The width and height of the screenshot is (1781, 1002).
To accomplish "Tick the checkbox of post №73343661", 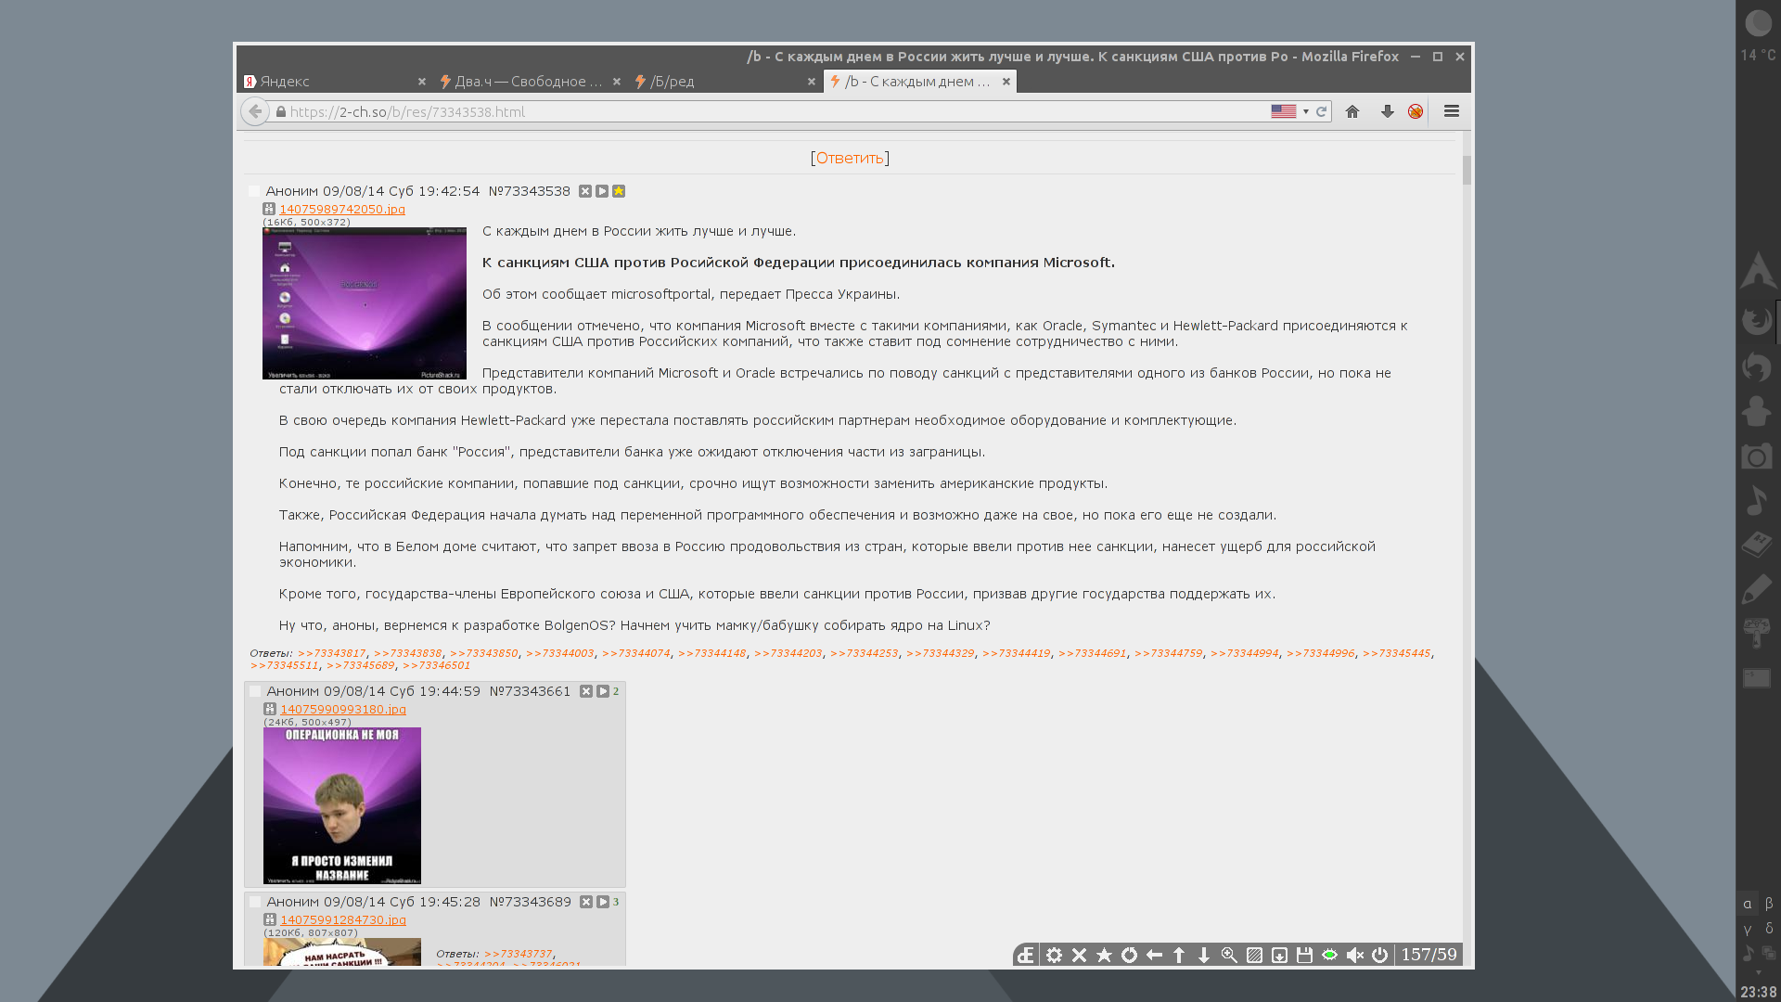I will point(255,691).
